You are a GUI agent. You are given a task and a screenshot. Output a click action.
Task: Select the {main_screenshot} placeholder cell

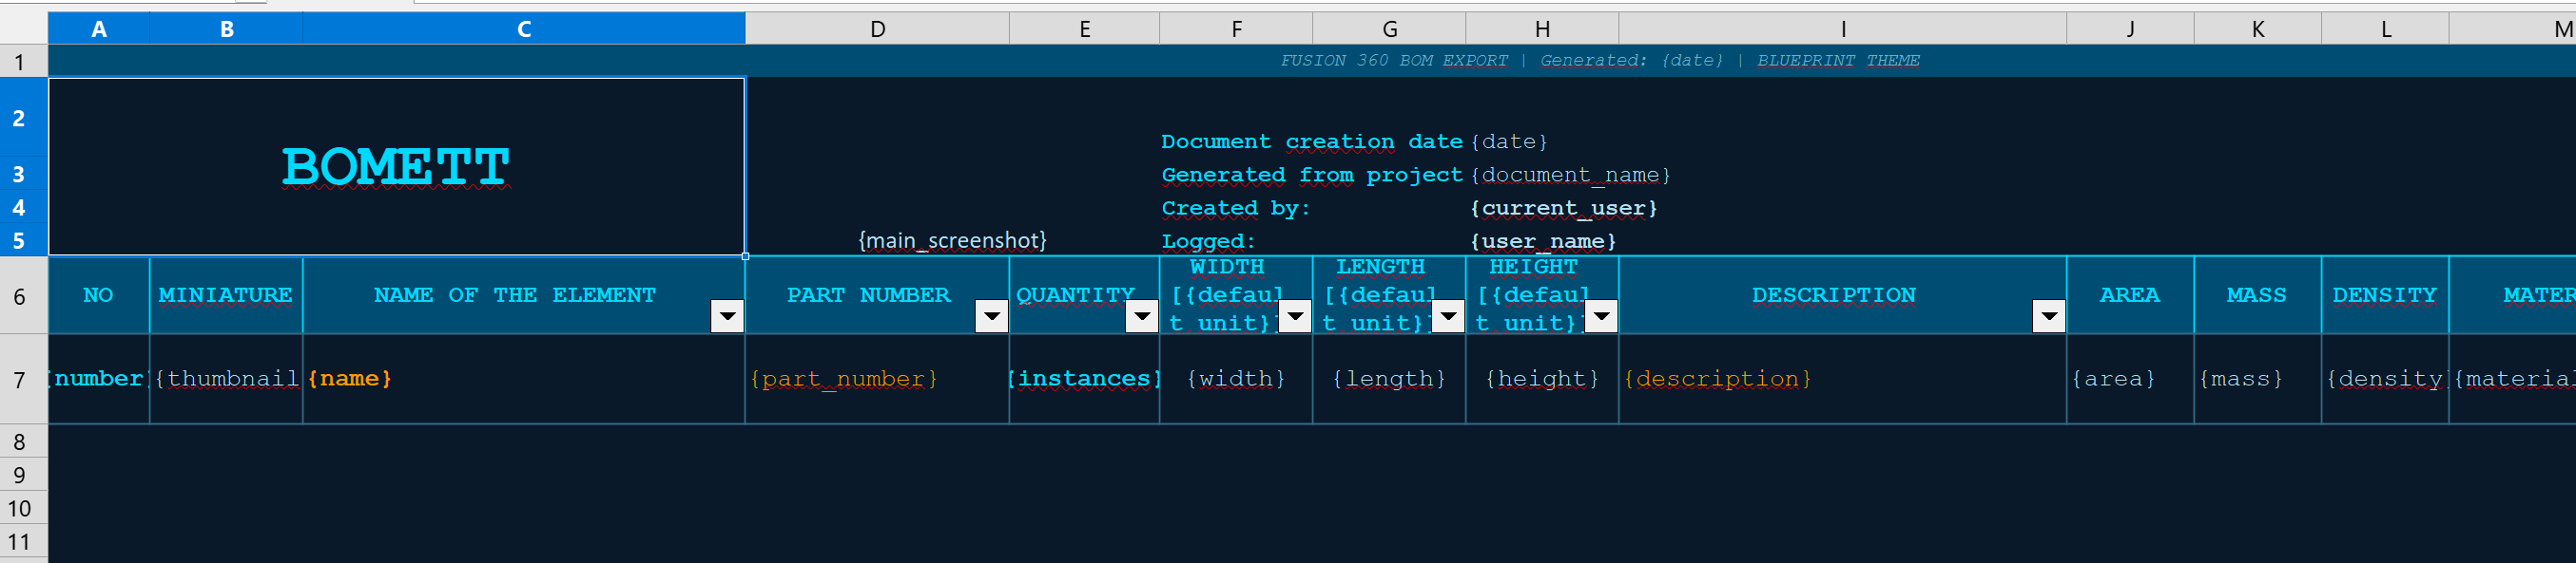pos(951,240)
